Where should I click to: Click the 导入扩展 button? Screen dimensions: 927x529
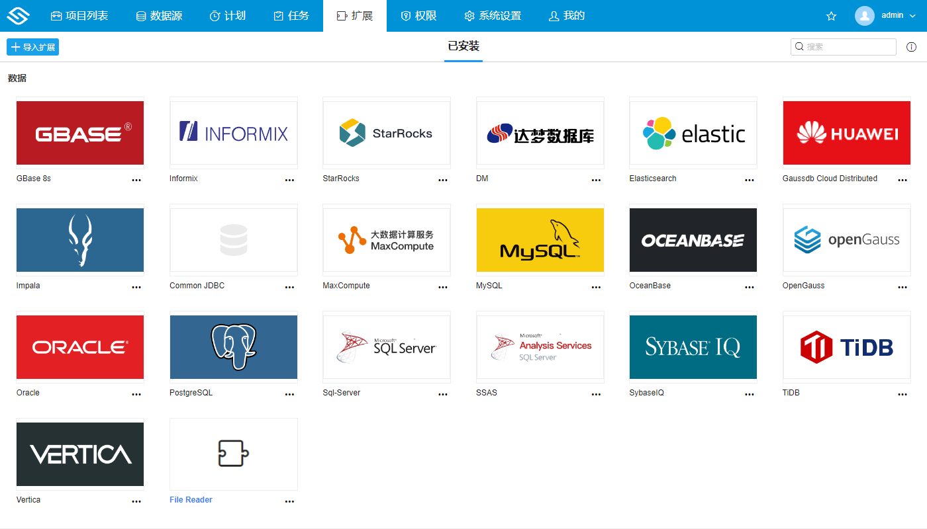(32, 47)
